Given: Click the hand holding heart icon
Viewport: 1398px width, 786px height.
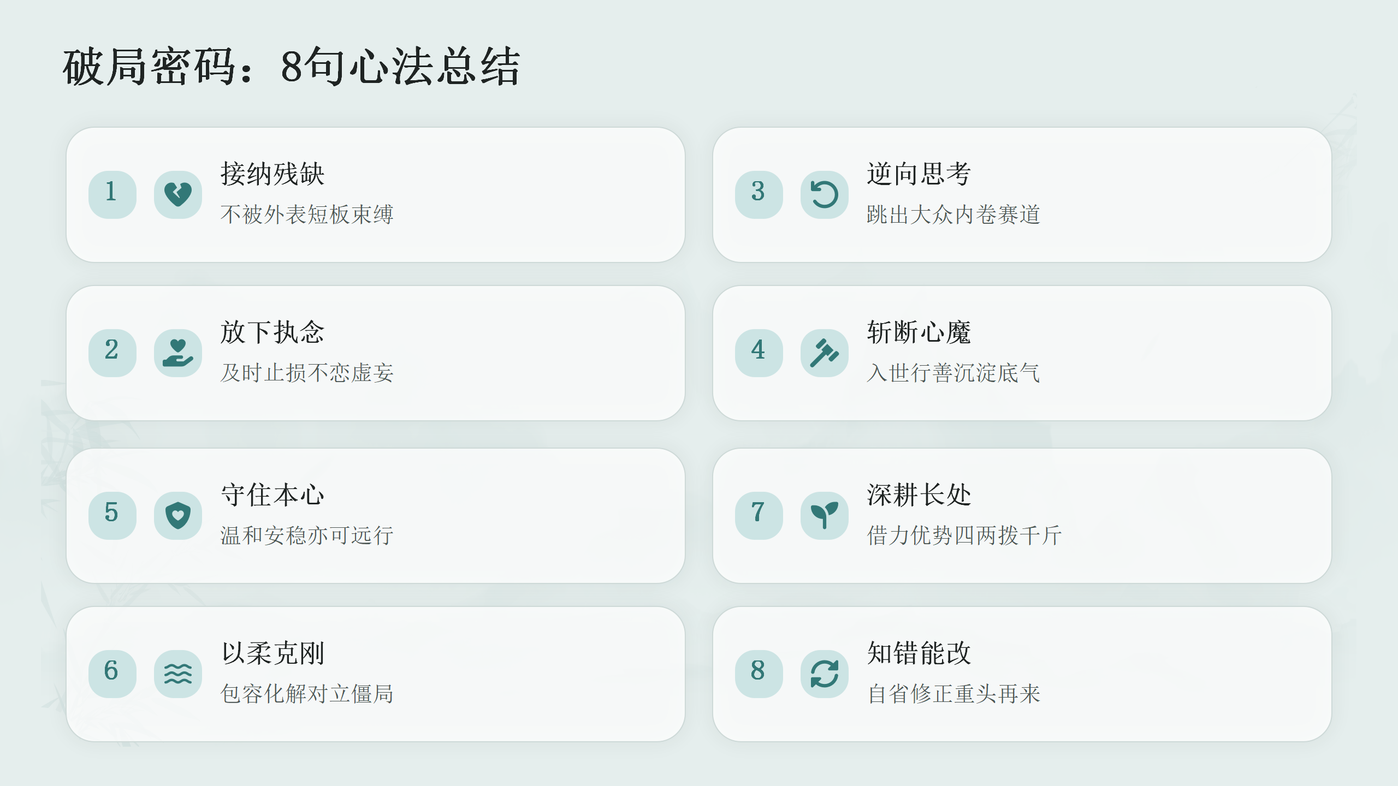Looking at the screenshot, I should (x=178, y=353).
